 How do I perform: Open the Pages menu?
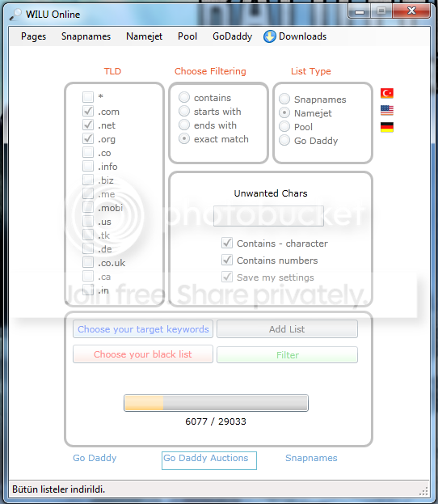33,36
